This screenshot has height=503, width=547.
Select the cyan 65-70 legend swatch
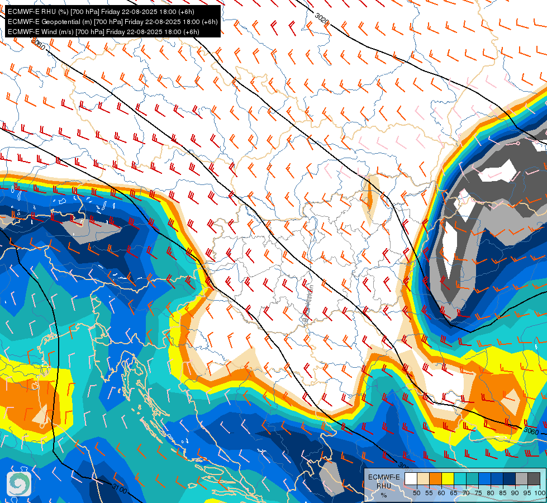[460, 478]
